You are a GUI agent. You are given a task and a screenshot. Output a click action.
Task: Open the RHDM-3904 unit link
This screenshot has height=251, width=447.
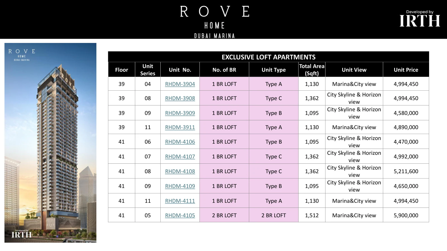[x=180, y=84]
